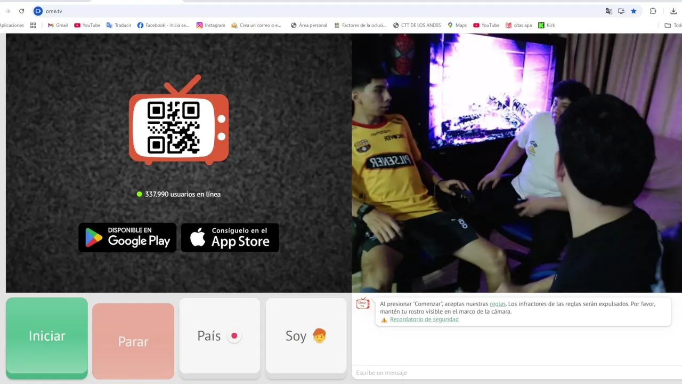682x384 pixels.
Task: Open the Gmail bookmark
Action: click(58, 25)
